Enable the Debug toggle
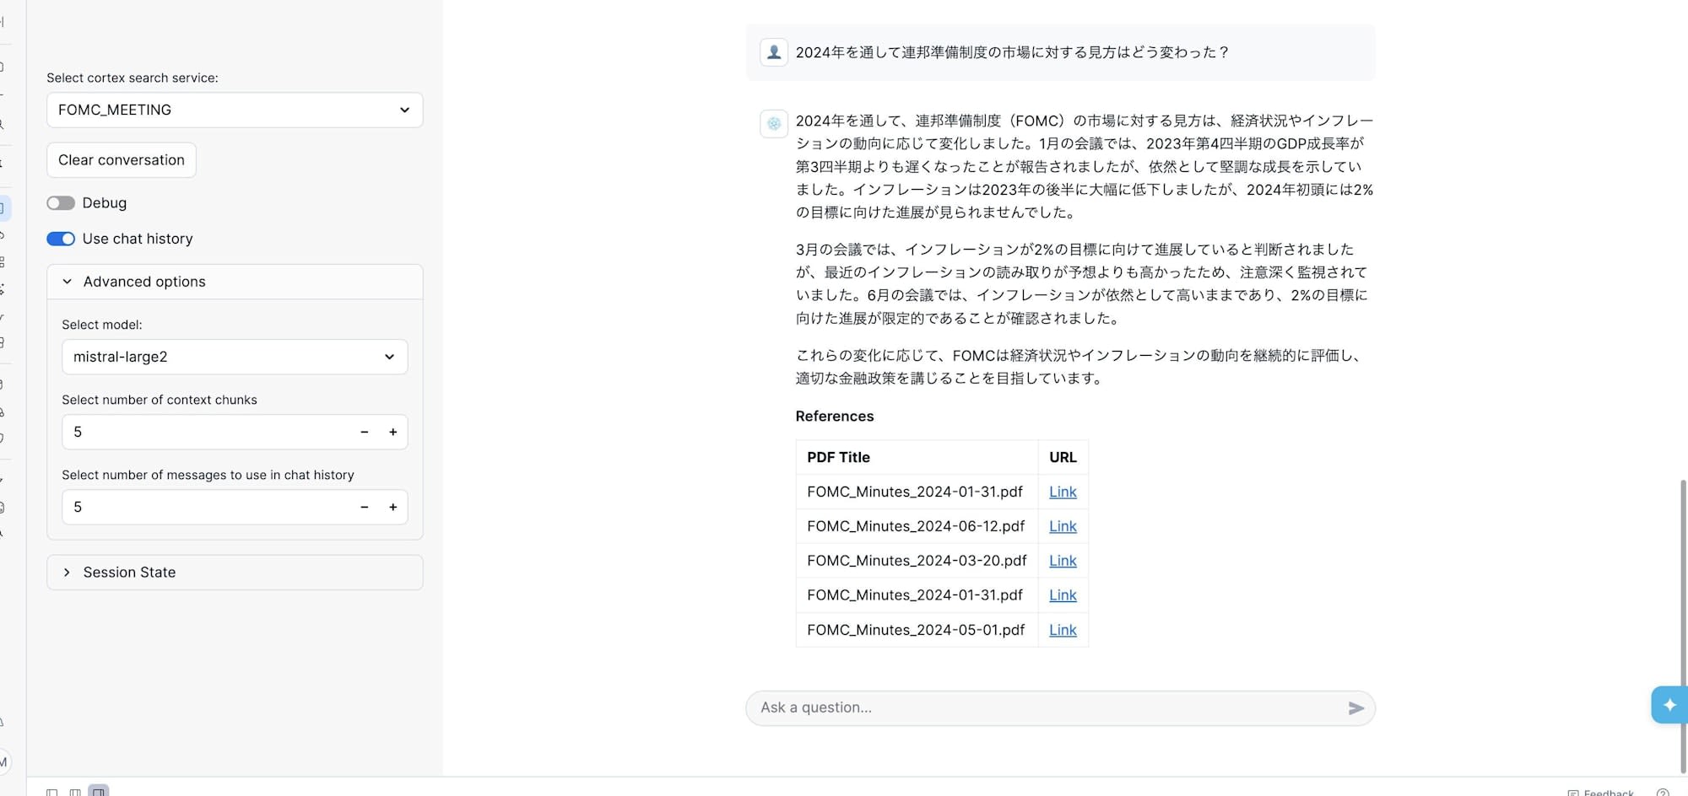1688x796 pixels. coord(61,203)
